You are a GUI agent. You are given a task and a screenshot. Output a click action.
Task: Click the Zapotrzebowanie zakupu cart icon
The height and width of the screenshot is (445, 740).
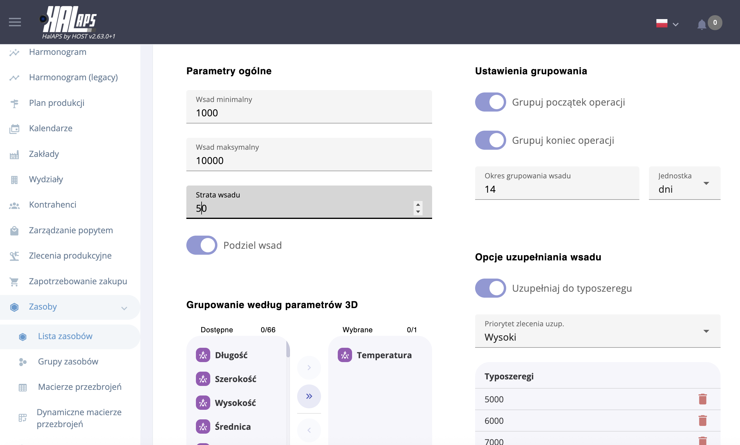click(14, 282)
